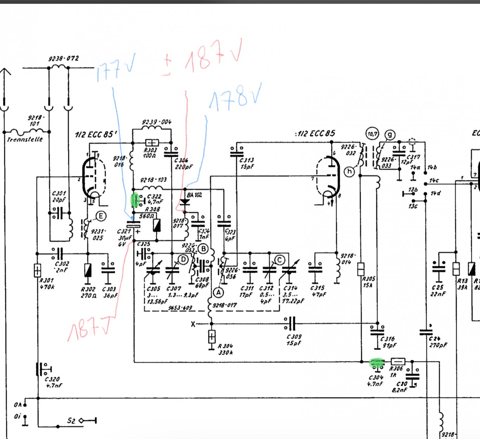Select capacitor label C323
The width and height of the screenshot is (480, 439).
pyautogui.click(x=231, y=232)
